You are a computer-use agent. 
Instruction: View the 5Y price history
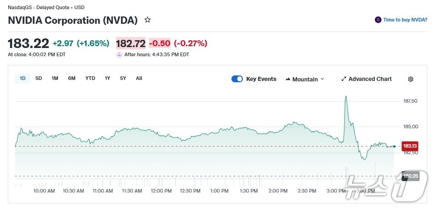[123, 78]
